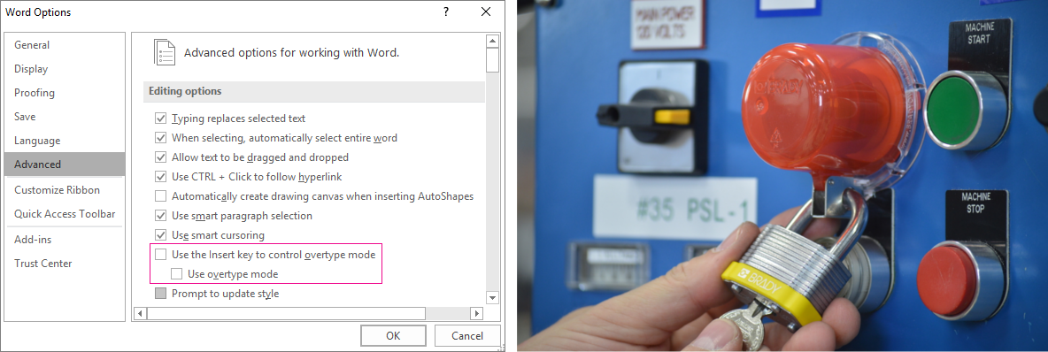The height and width of the screenshot is (352, 1048).
Task: Open the Language settings category
Action: (64, 141)
